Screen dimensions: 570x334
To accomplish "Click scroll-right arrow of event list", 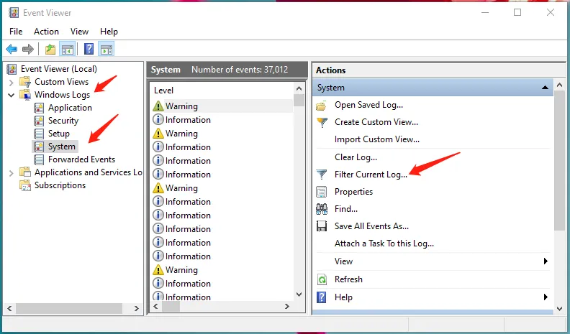I will 287,307.
